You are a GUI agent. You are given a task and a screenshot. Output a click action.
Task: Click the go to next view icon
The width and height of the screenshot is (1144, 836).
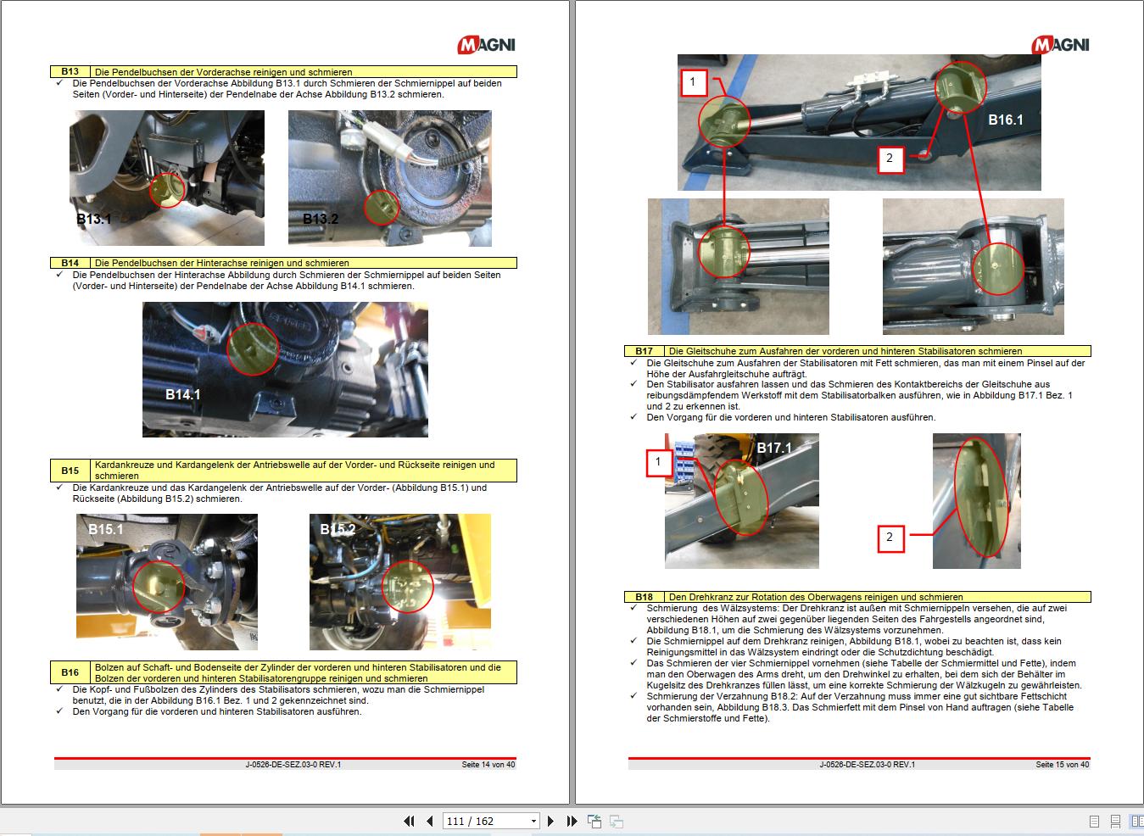click(x=617, y=821)
